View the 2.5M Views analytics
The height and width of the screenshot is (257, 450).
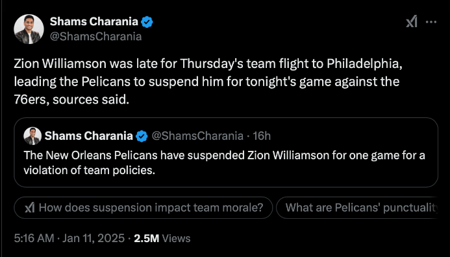(x=162, y=238)
